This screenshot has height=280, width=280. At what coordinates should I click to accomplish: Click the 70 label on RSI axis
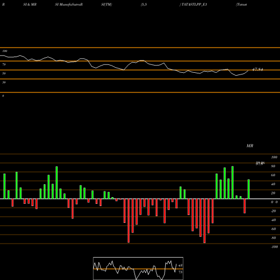[4, 64]
